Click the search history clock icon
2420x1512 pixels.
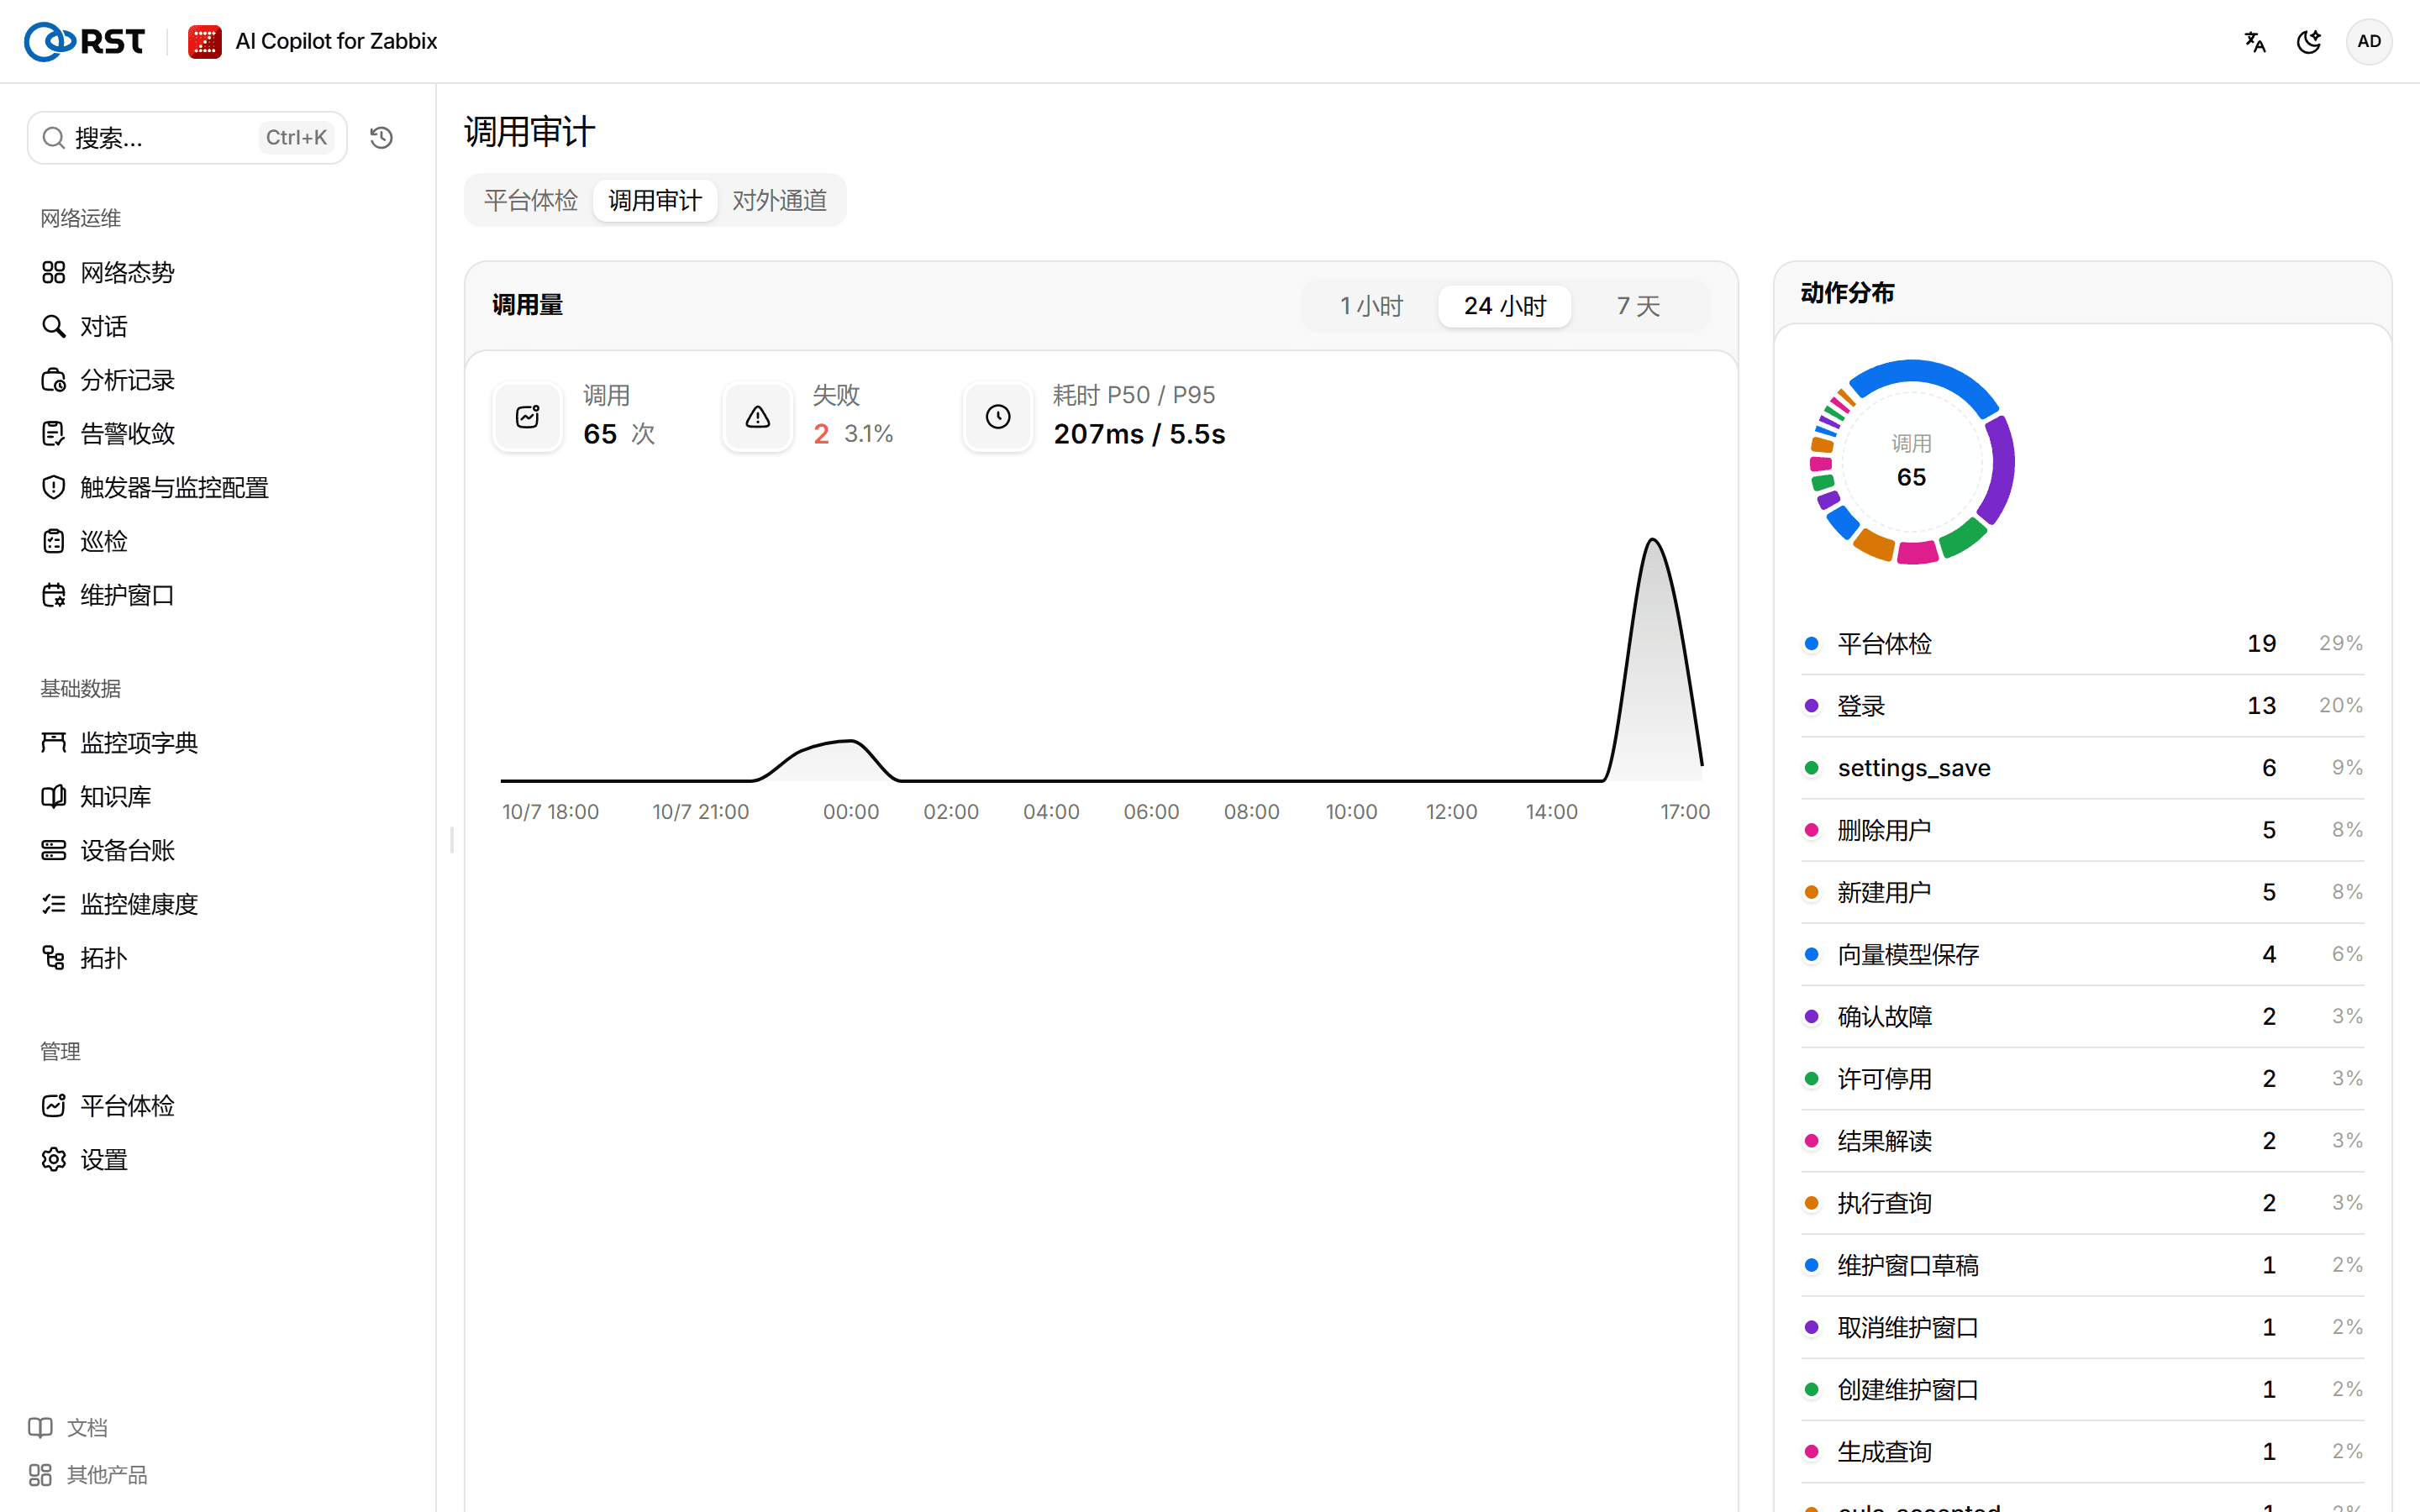tap(381, 137)
